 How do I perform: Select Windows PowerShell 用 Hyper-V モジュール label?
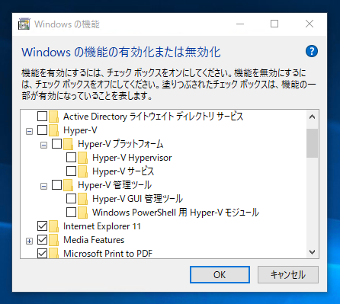click(x=175, y=213)
